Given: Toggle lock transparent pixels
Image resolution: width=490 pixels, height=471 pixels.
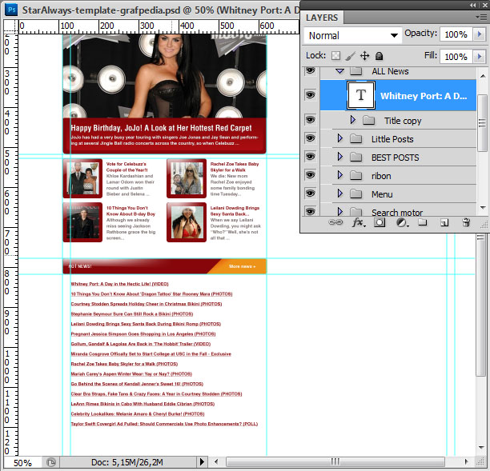Looking at the screenshot, I should click(335, 56).
